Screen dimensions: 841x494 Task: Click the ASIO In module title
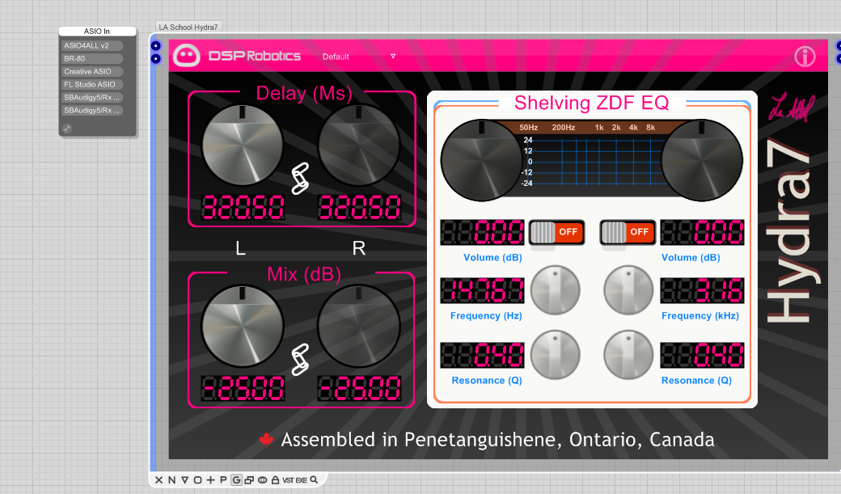(97, 31)
